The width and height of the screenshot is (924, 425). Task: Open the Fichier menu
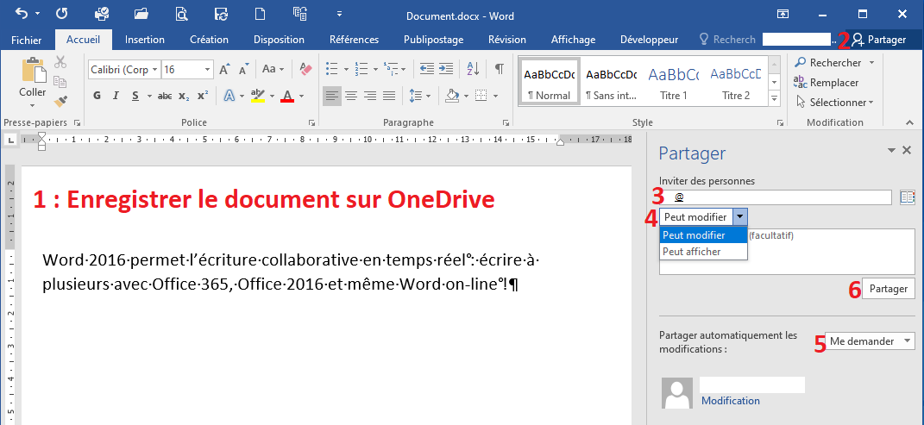click(27, 40)
